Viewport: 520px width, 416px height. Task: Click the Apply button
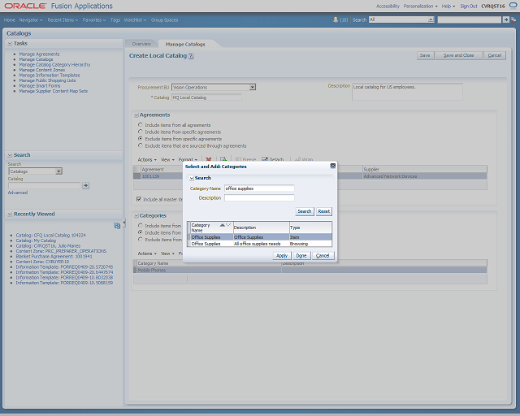tap(282, 256)
